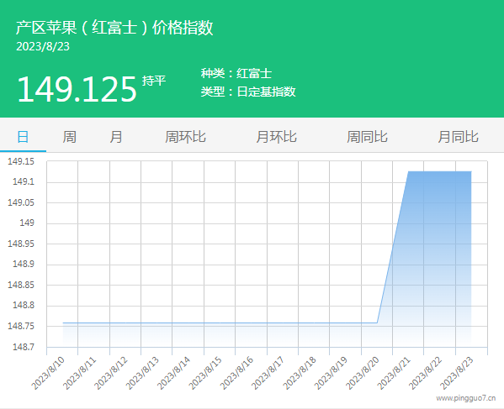
Task: Switch to the 周 weekly tab
Action: click(70, 137)
